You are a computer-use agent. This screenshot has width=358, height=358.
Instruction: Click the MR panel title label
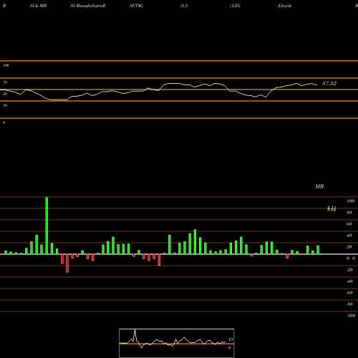319,186
